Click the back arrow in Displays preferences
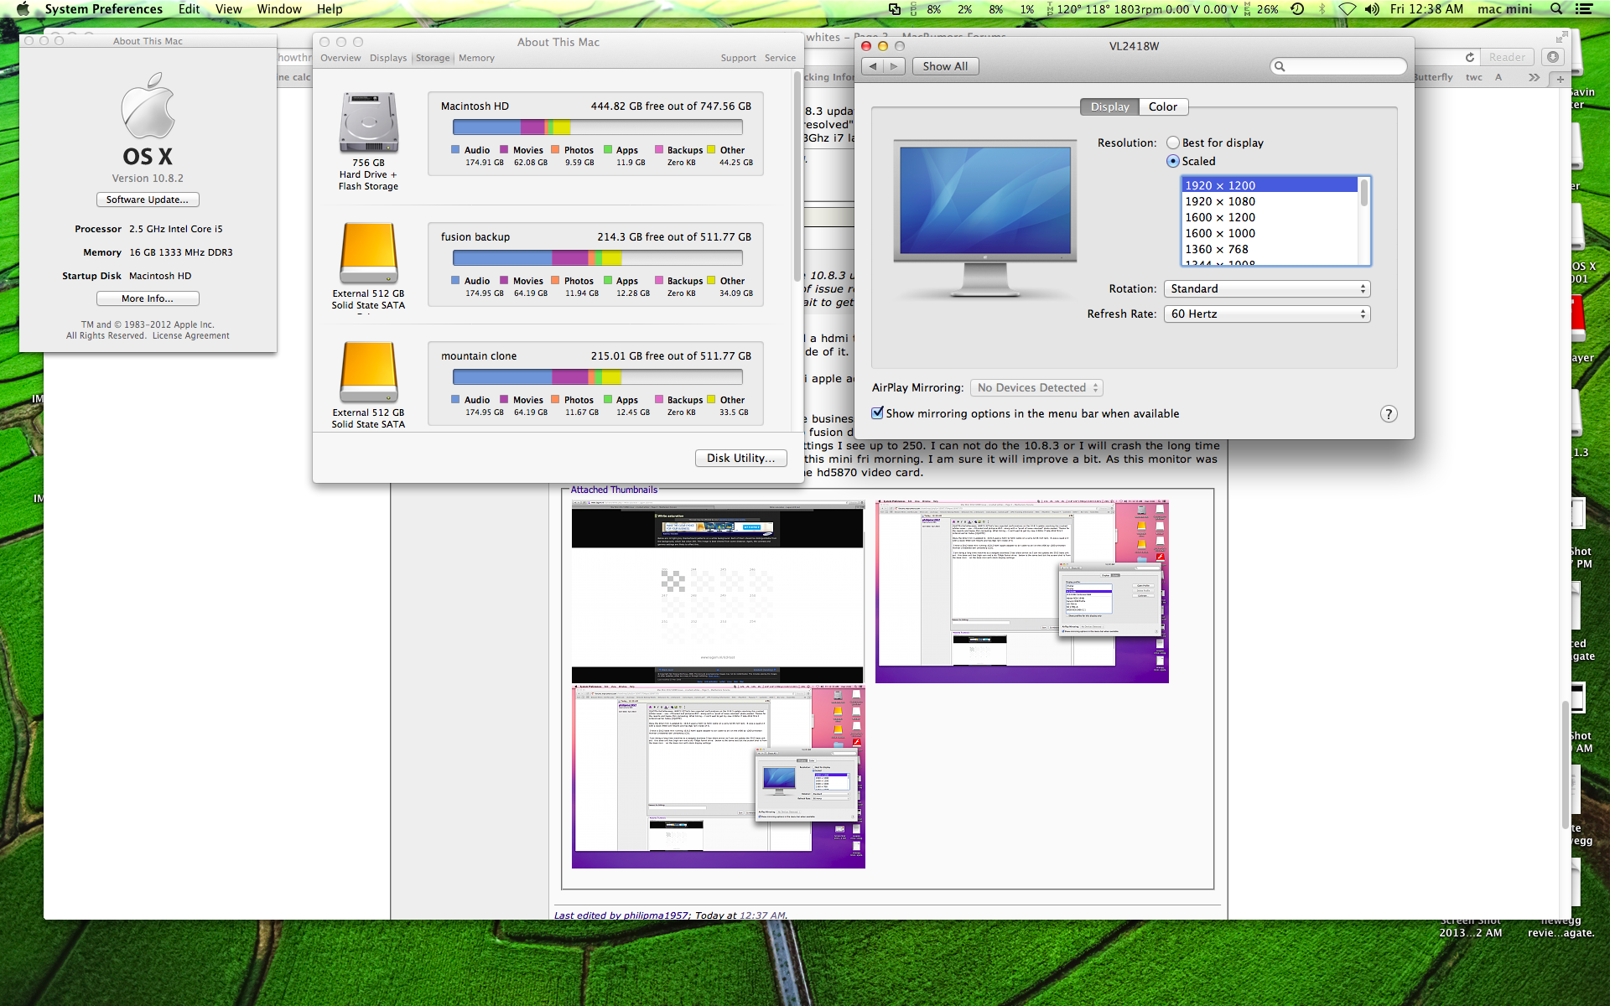1610x1006 pixels. click(x=874, y=66)
